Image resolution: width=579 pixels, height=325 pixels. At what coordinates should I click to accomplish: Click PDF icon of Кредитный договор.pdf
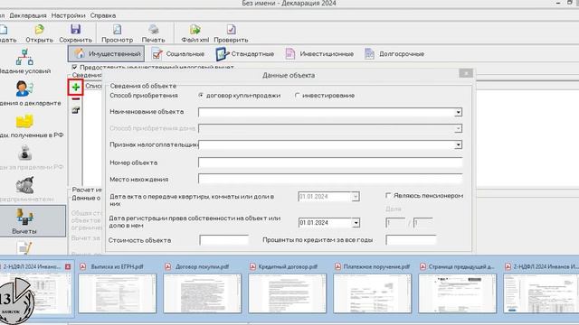pos(253,266)
